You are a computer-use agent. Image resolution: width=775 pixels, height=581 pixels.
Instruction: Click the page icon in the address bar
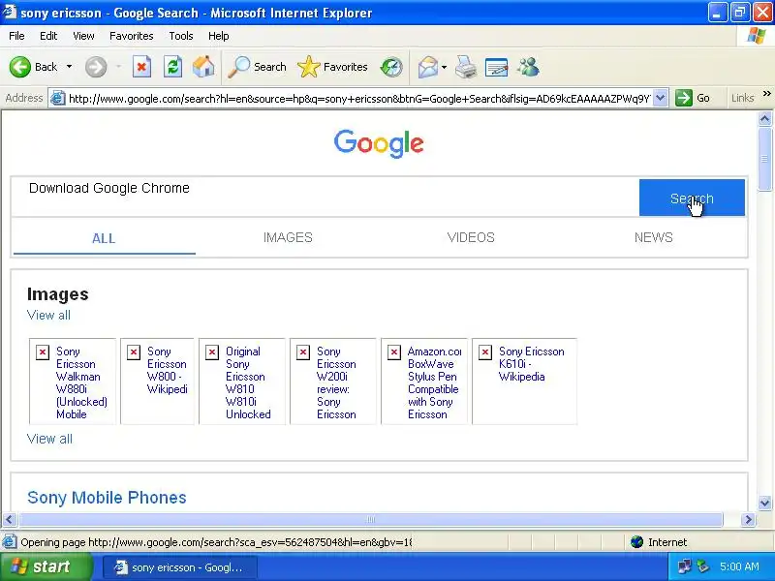58,99
